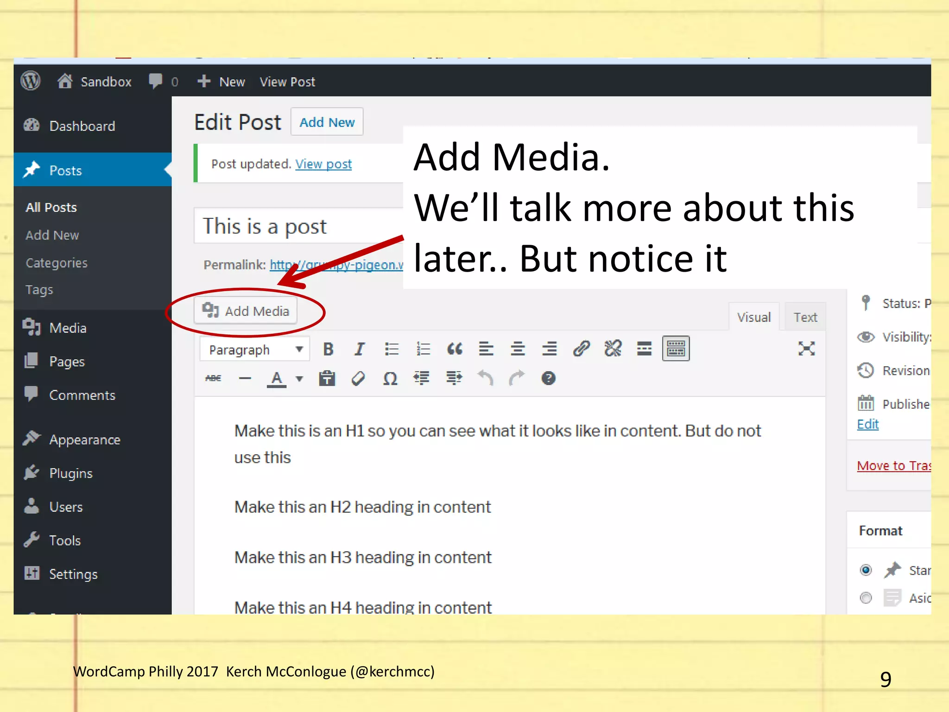
Task: Insert a blockquote using quote icon
Action: pos(454,349)
